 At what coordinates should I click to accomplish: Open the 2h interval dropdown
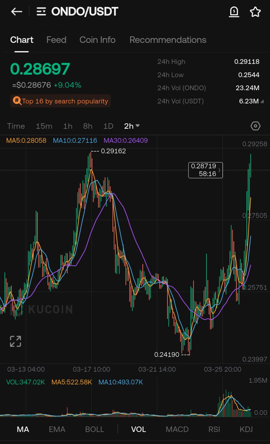pos(132,126)
